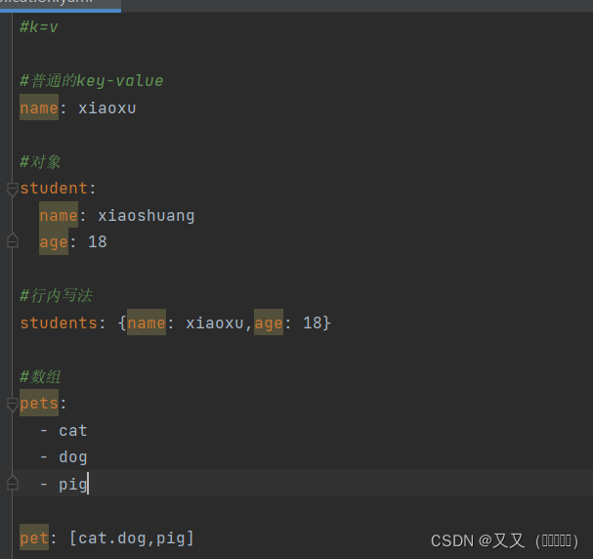
Task: Click the pets key
Action: (x=39, y=404)
